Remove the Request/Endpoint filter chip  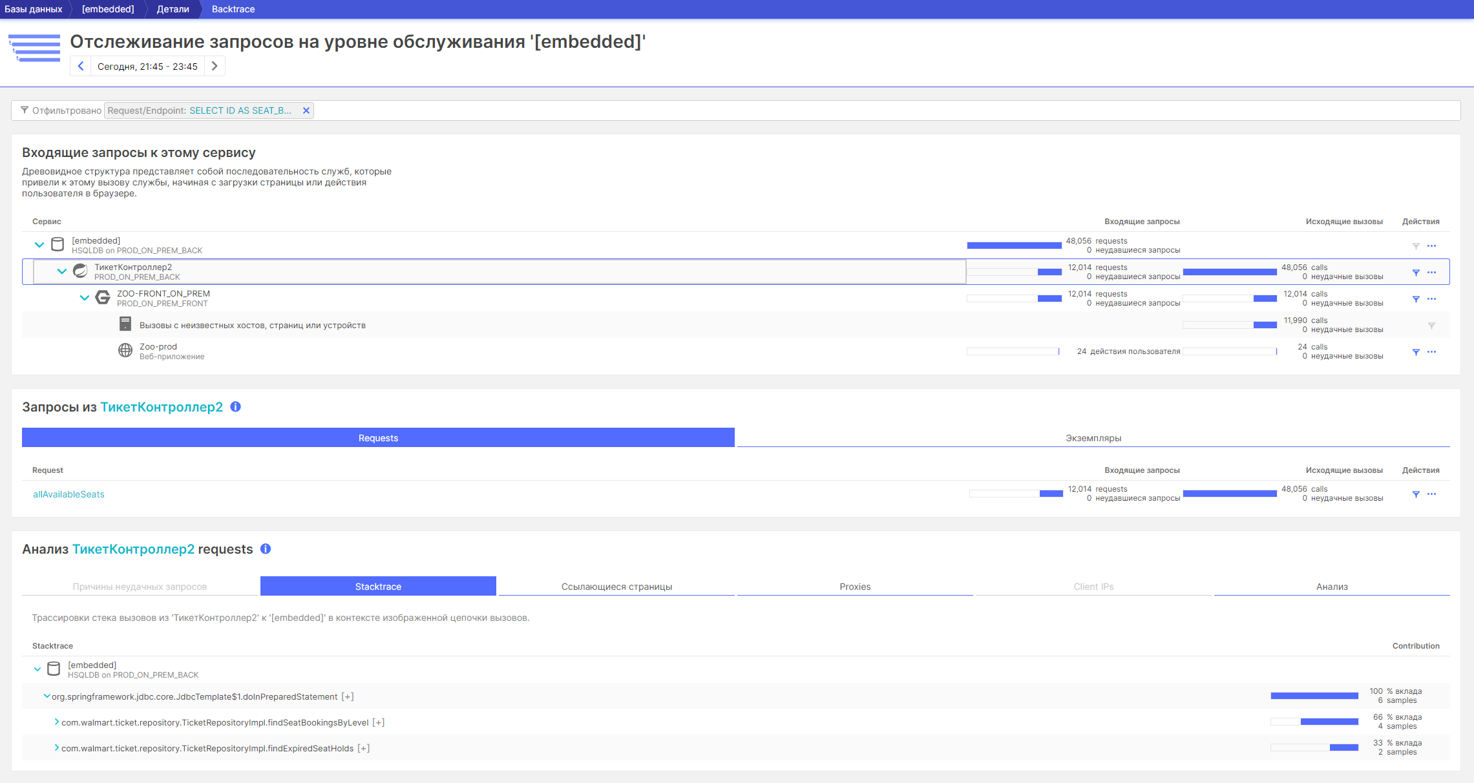coord(306,110)
